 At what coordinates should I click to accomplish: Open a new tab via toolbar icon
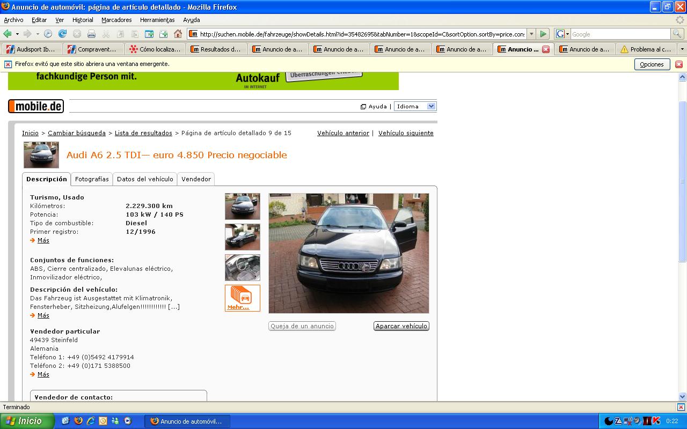pos(164,34)
